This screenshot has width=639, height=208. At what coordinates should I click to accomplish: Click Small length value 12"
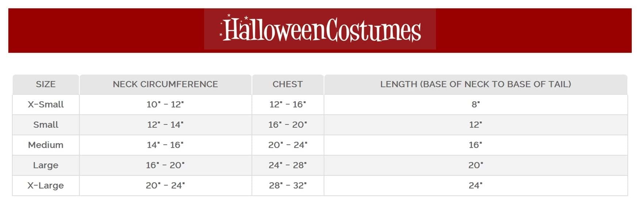coord(475,125)
